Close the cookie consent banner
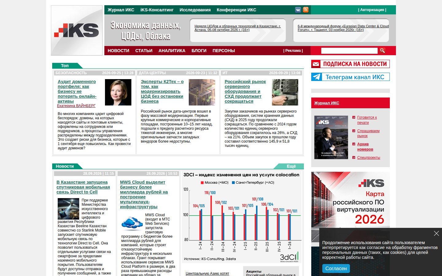The height and width of the screenshot is (276, 442). (436, 233)
